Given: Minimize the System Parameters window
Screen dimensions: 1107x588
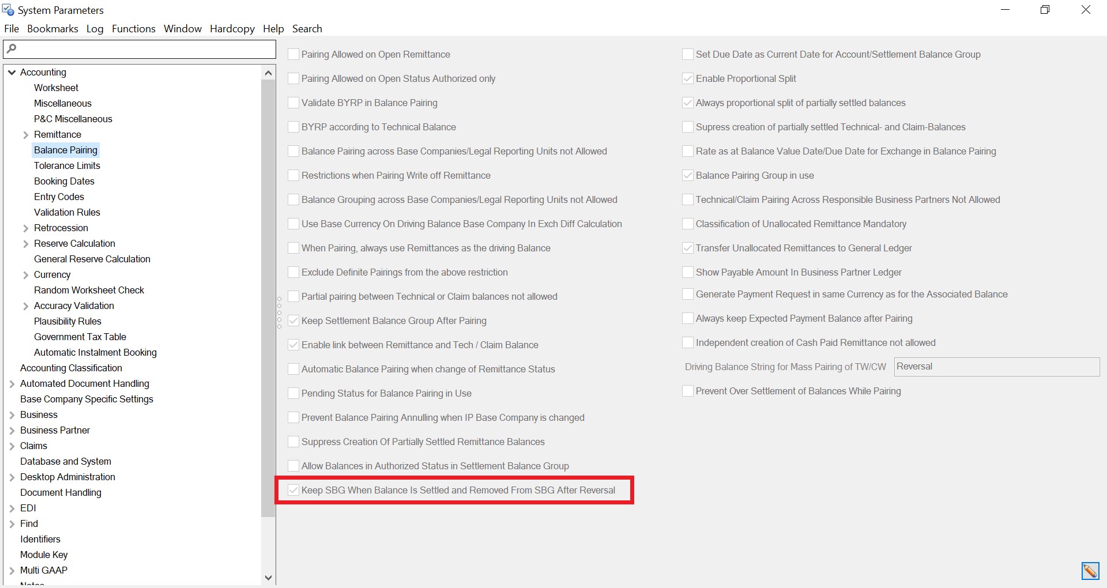Looking at the screenshot, I should coord(1005,10).
